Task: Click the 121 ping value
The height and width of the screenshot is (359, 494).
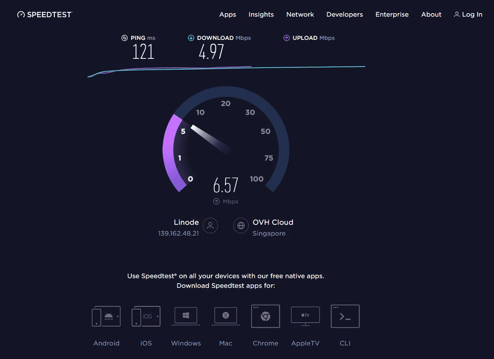Action: click(143, 51)
